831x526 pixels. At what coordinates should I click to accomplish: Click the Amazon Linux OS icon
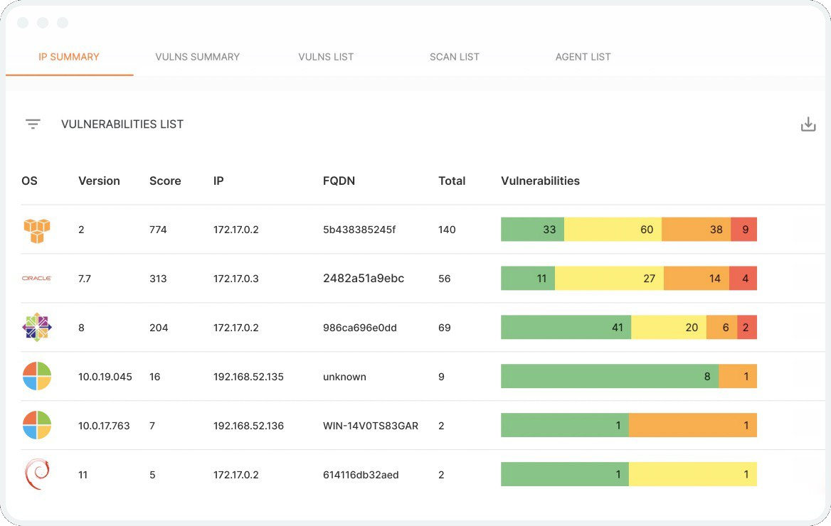coord(36,229)
